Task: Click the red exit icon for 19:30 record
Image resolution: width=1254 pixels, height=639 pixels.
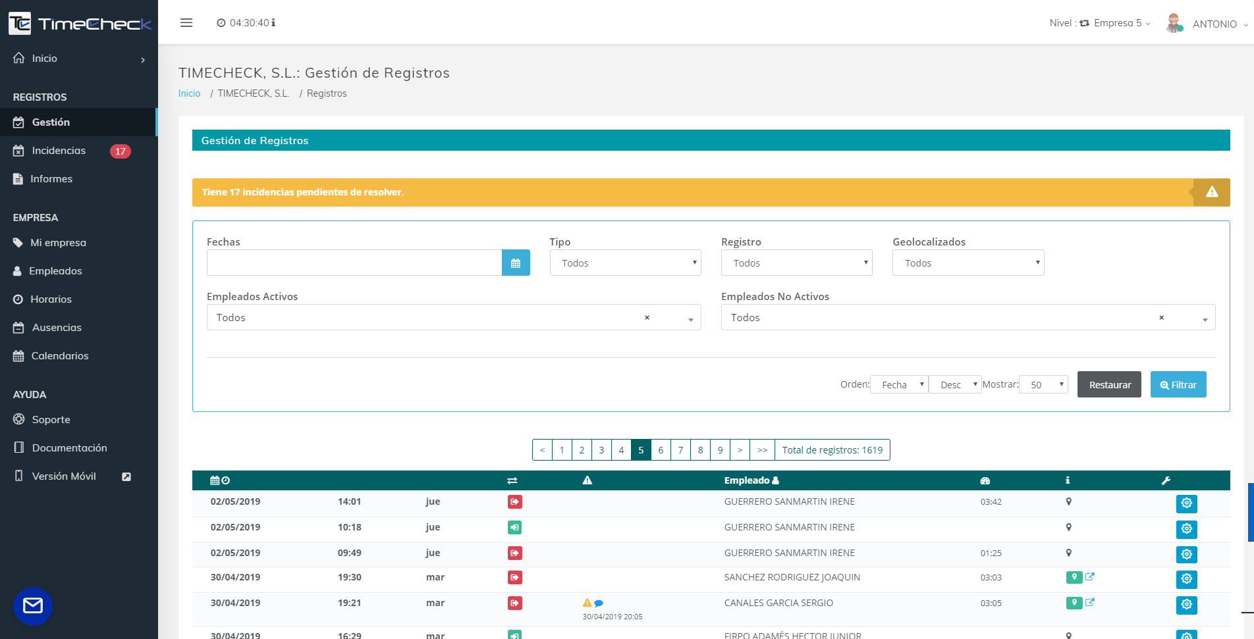Action: 514,577
